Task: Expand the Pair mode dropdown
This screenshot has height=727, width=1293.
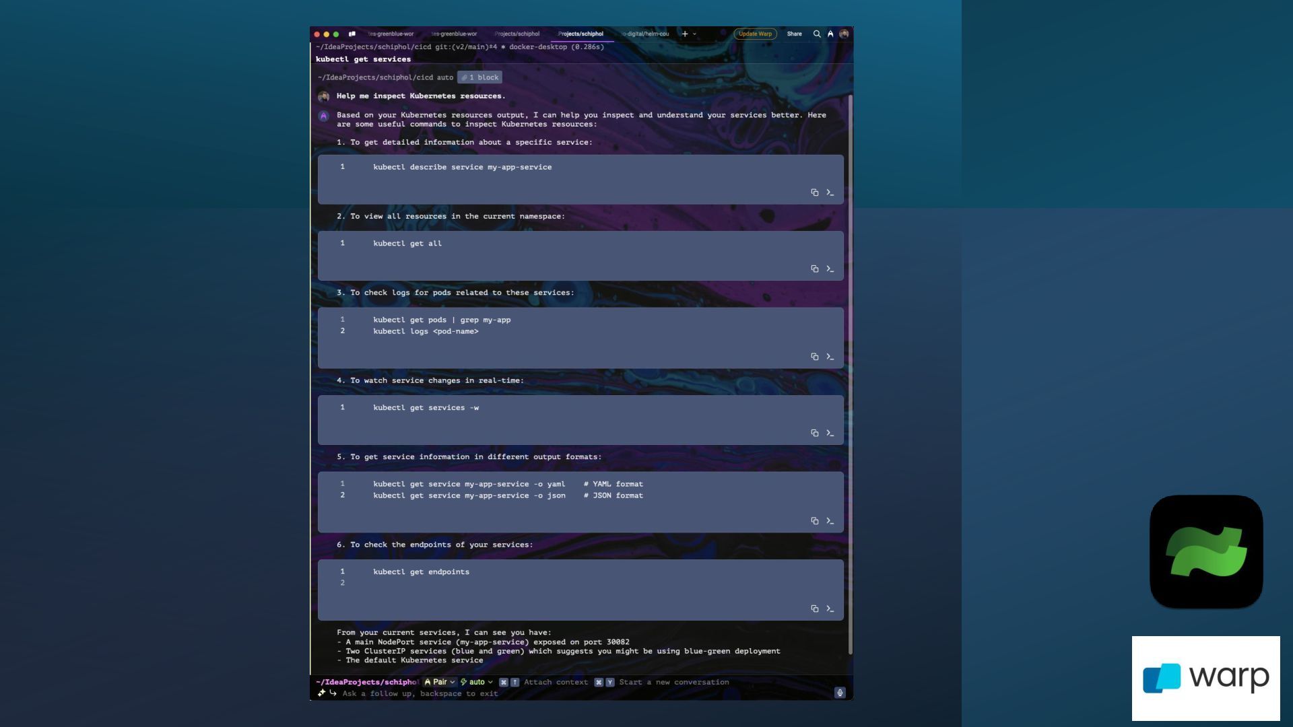Action: [440, 682]
